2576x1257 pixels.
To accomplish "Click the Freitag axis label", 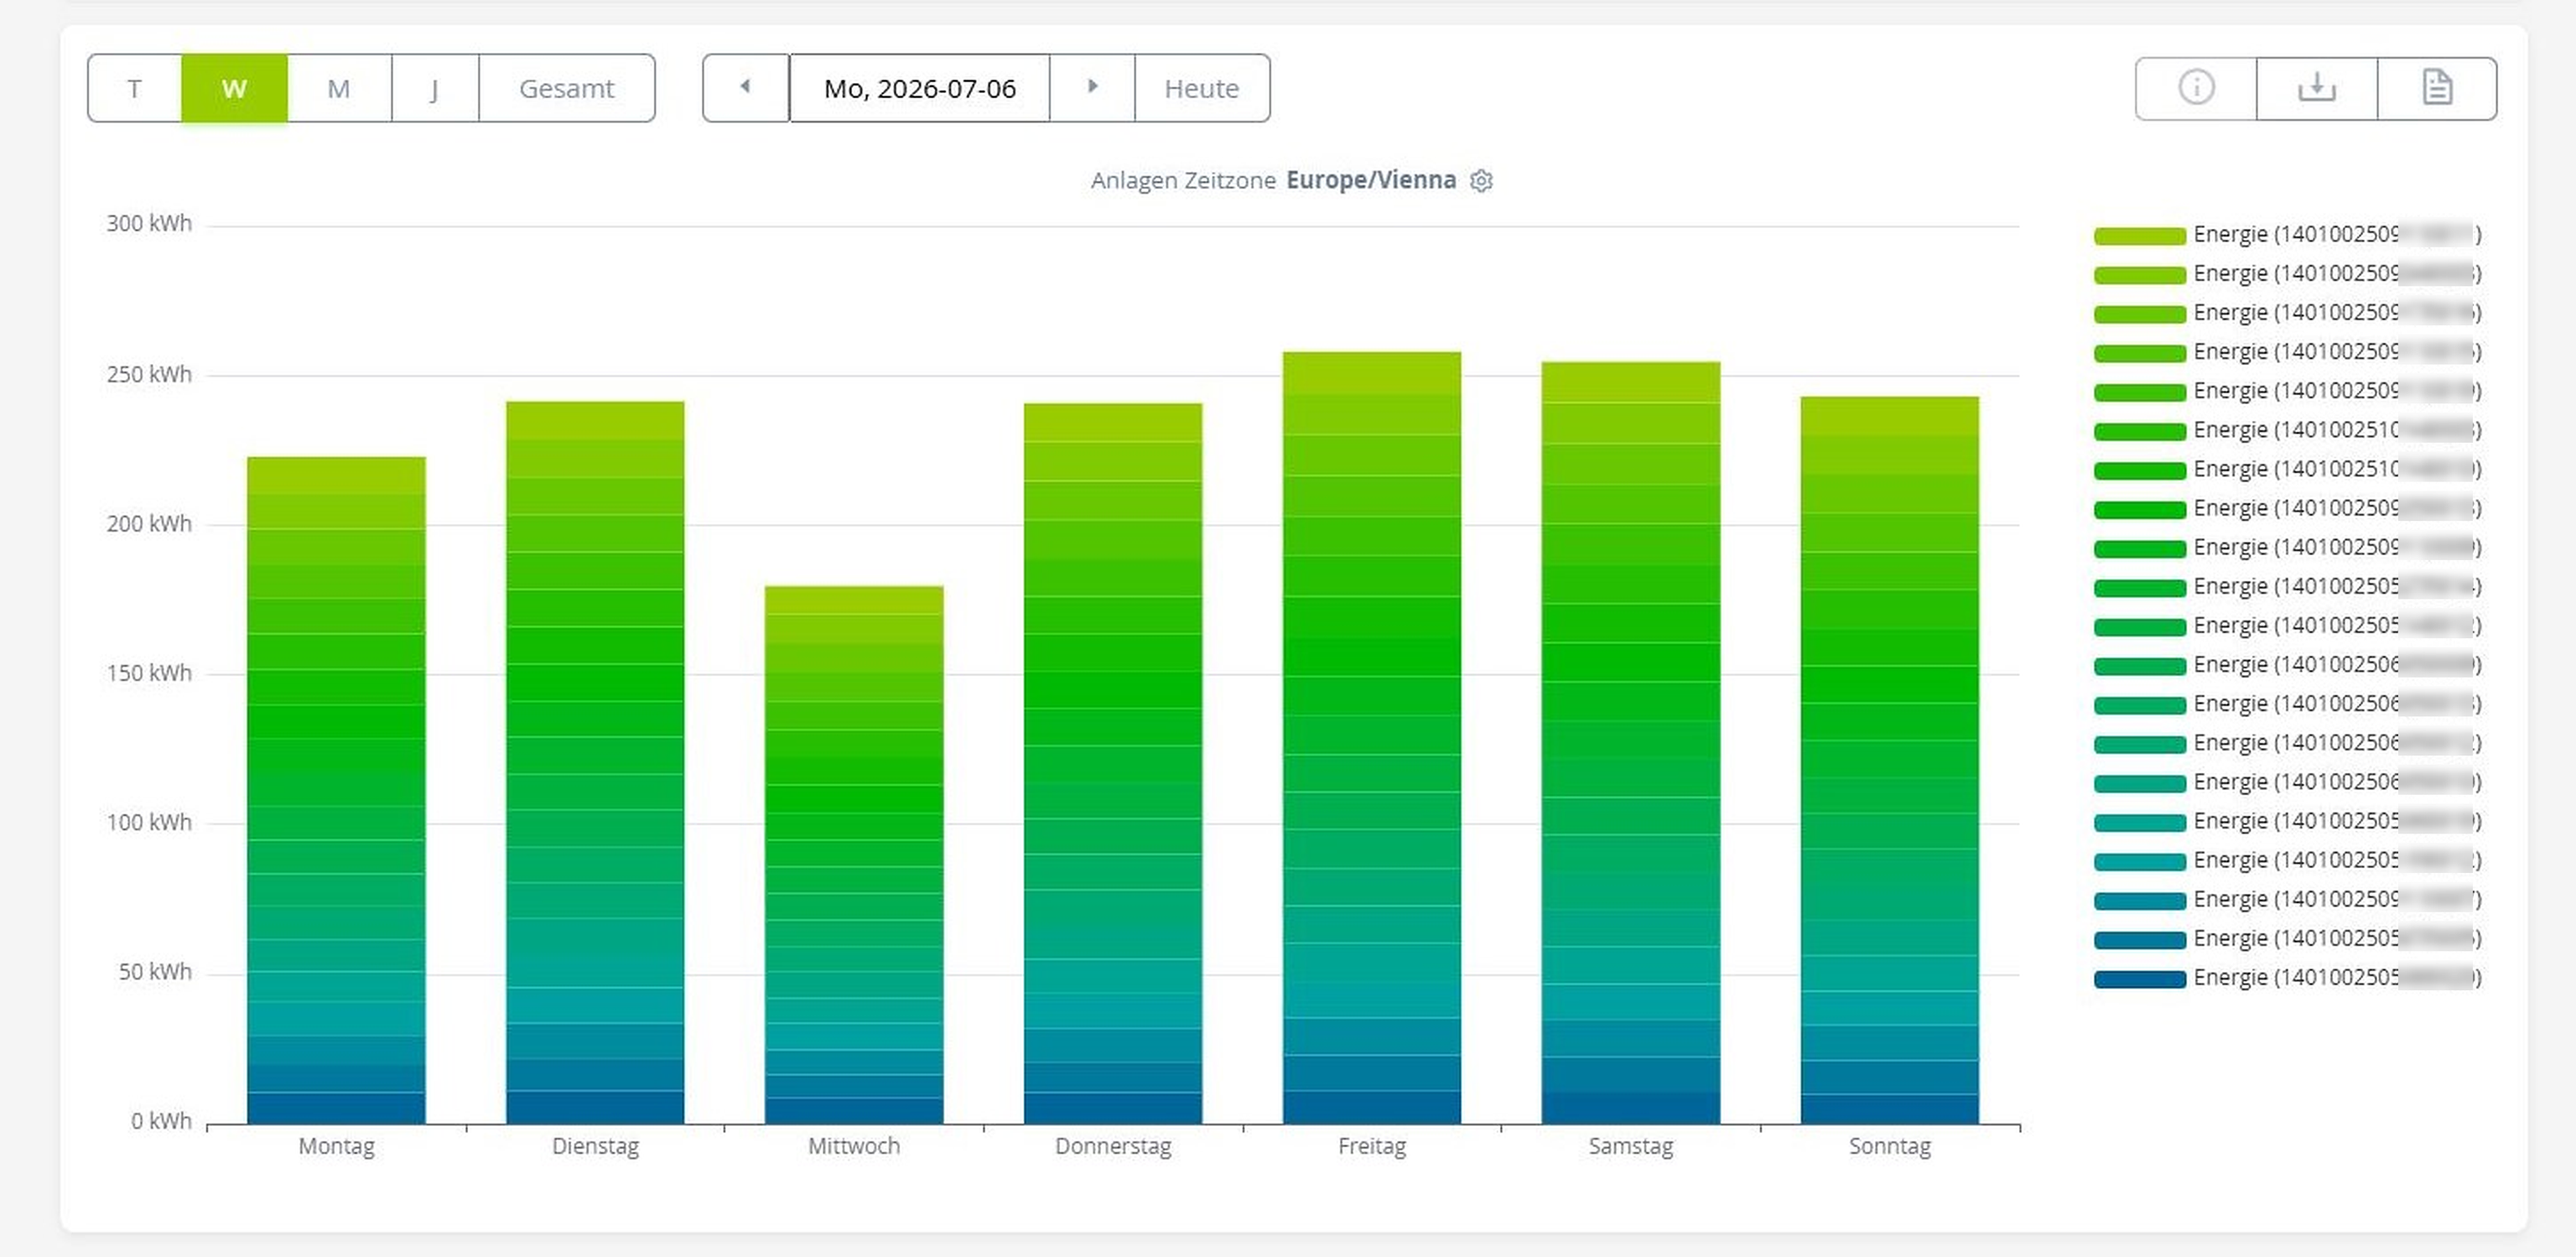I will pos(1372,1146).
